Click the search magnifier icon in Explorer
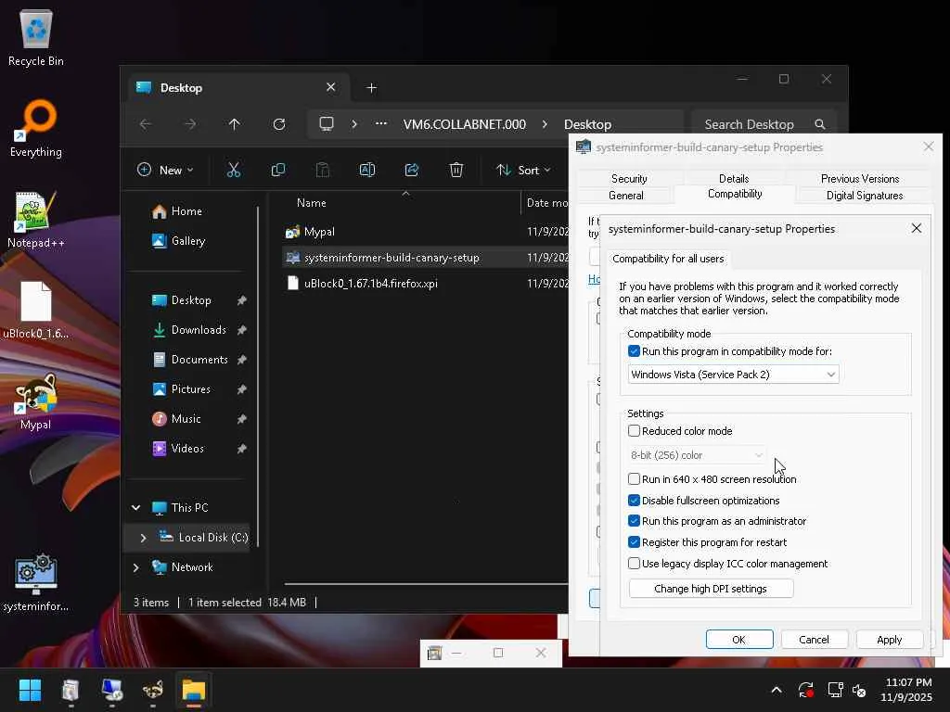Image resolution: width=950 pixels, height=712 pixels. tap(820, 124)
